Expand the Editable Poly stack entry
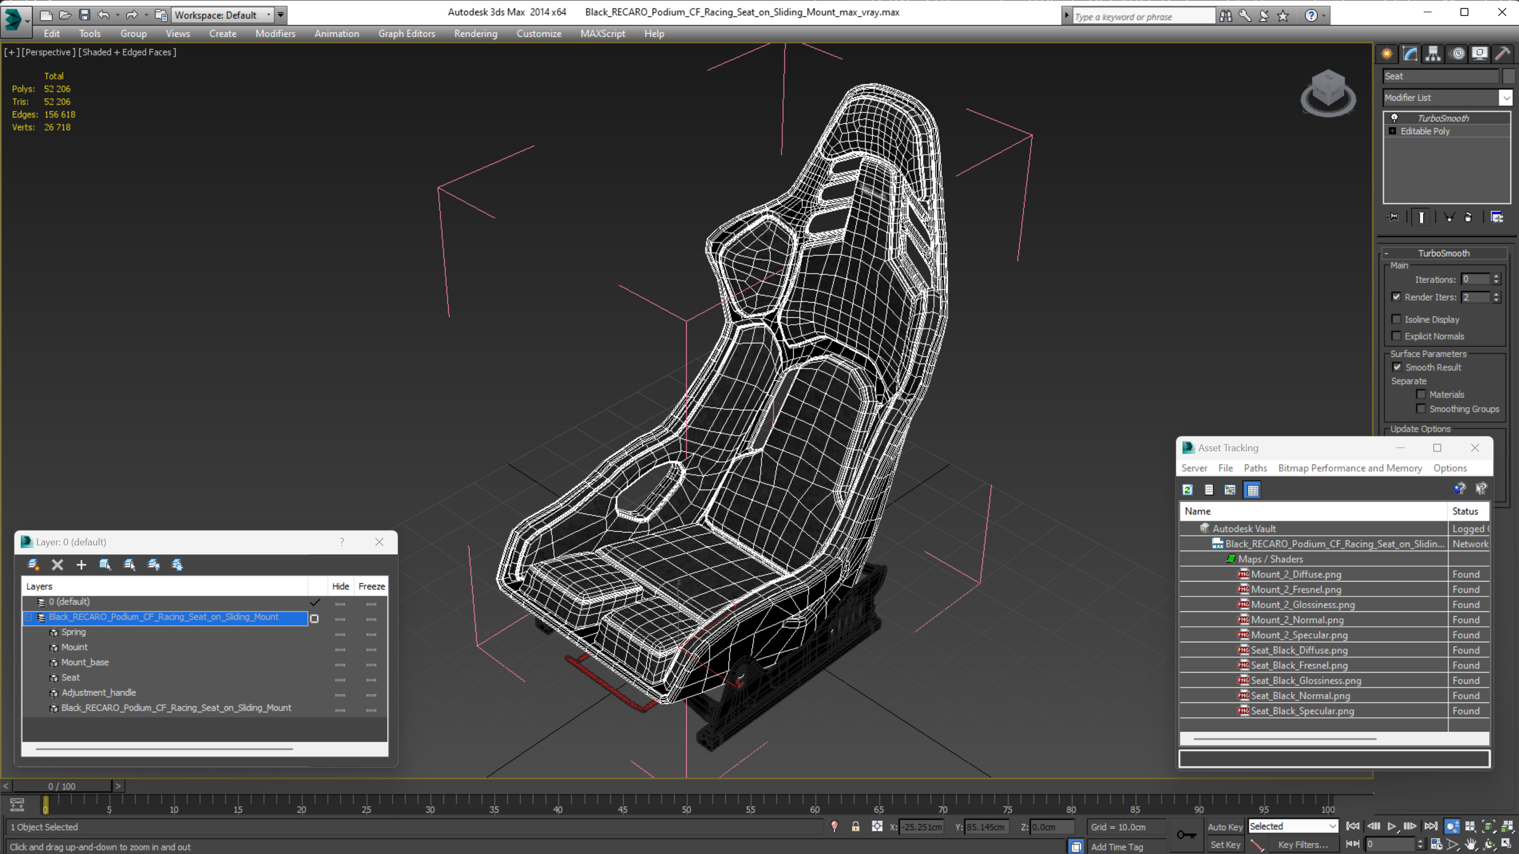The image size is (1519, 854). pos(1393,131)
